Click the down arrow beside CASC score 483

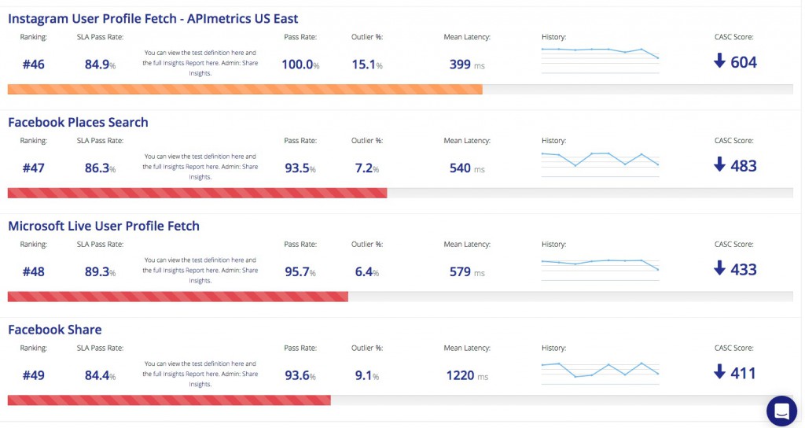tap(720, 164)
